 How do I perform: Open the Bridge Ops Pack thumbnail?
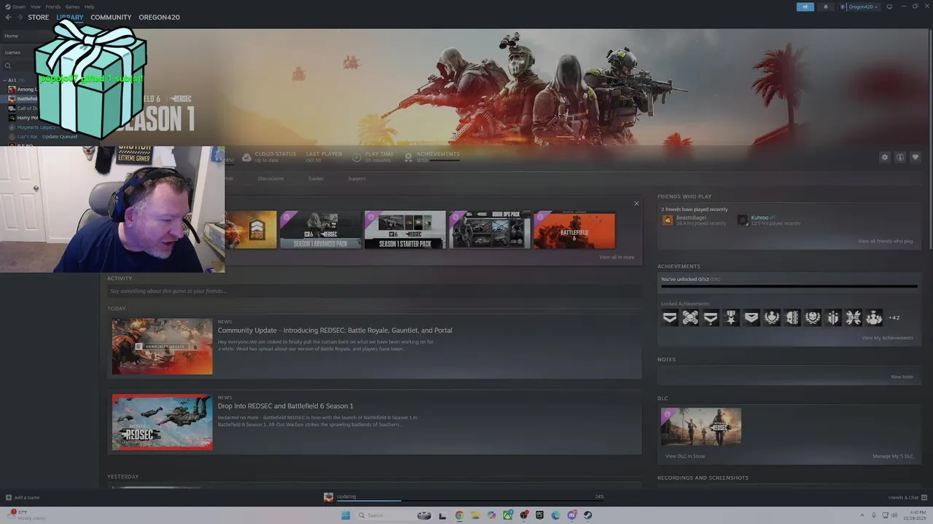click(490, 230)
